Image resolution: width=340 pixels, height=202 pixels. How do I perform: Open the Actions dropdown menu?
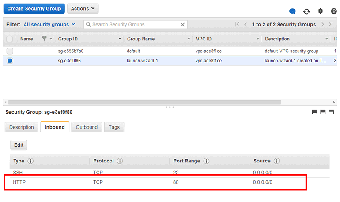tap(83, 8)
